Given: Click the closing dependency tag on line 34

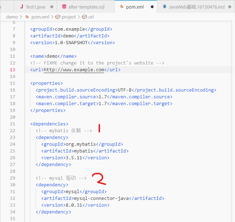Looking at the screenshot, I should click(x=53, y=212).
